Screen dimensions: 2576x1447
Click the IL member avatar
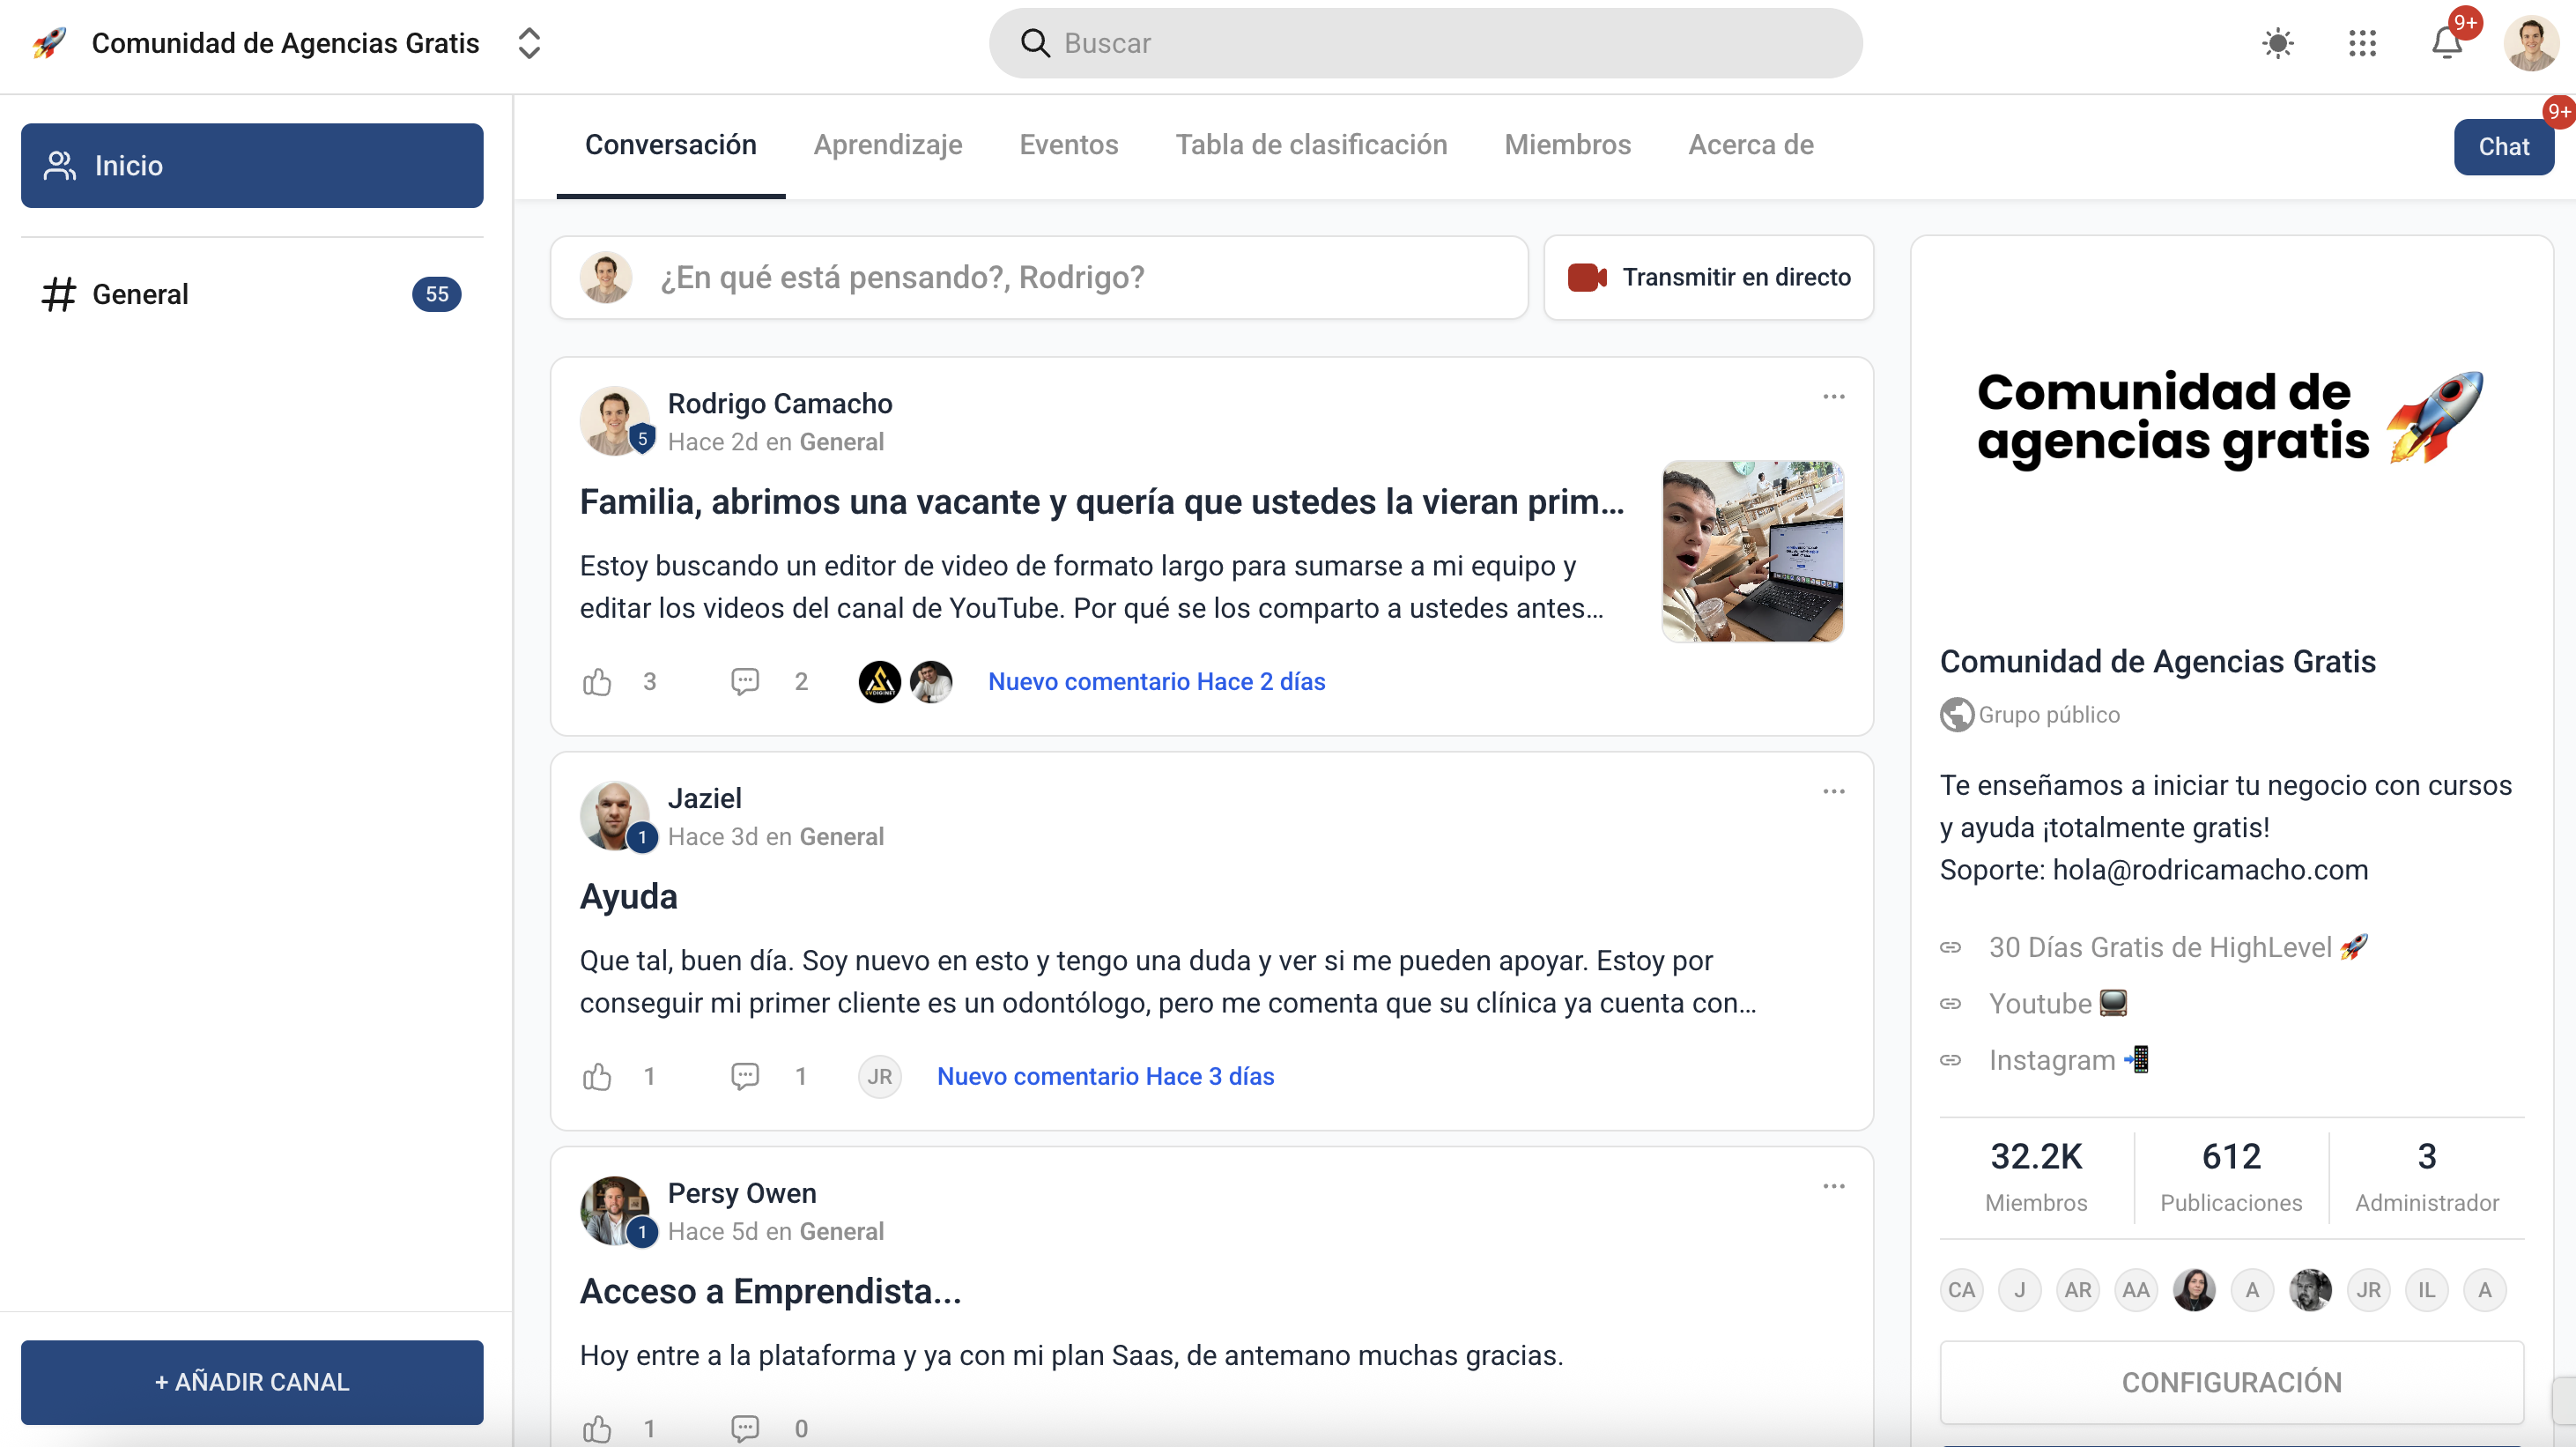click(2427, 1290)
